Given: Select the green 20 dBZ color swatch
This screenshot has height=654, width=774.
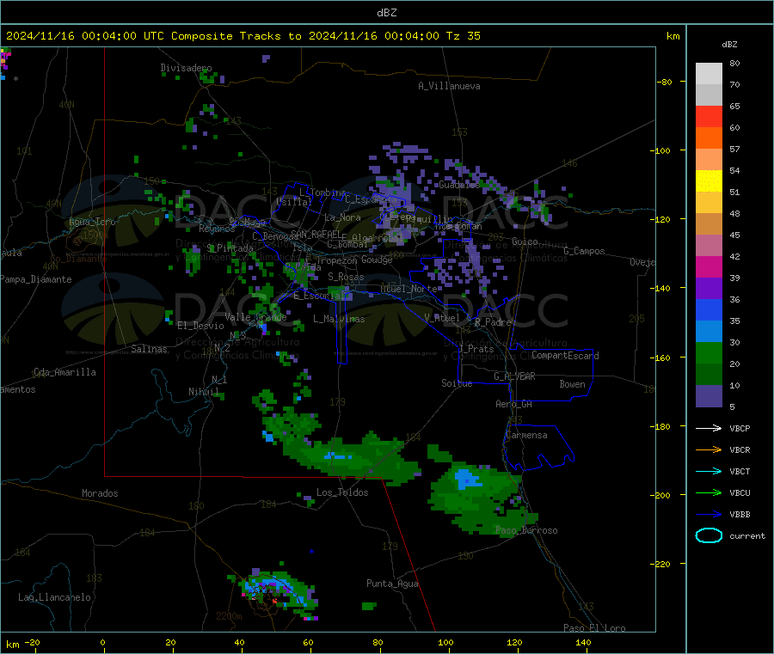Looking at the screenshot, I should click(709, 352).
